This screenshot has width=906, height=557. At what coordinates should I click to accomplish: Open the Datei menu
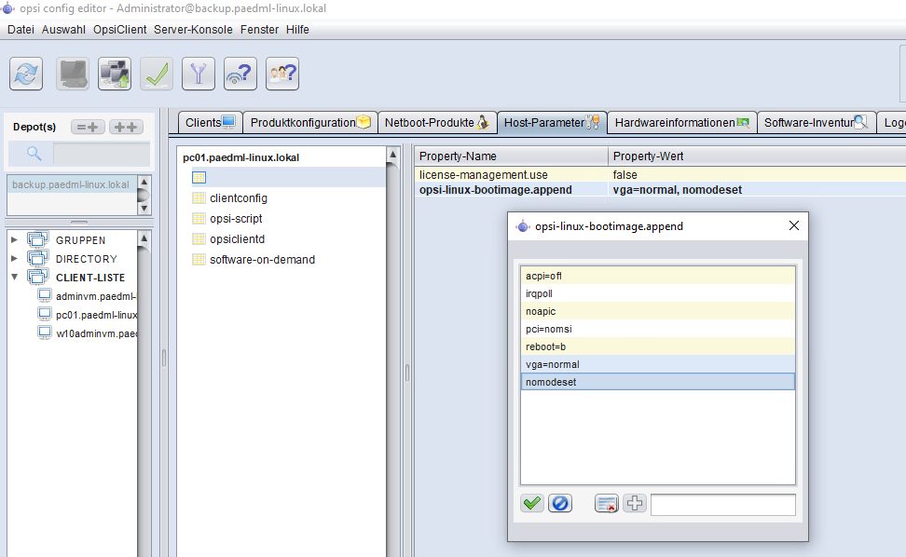coord(21,30)
